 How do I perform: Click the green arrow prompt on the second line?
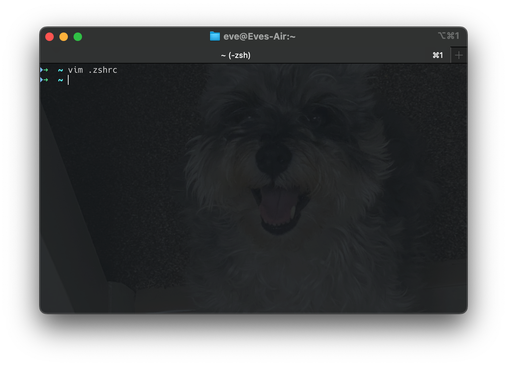[x=47, y=80]
